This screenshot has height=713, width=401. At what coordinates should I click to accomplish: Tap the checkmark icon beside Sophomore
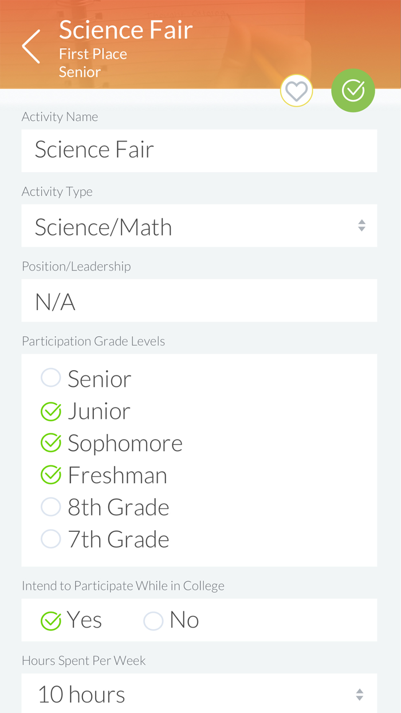50,442
